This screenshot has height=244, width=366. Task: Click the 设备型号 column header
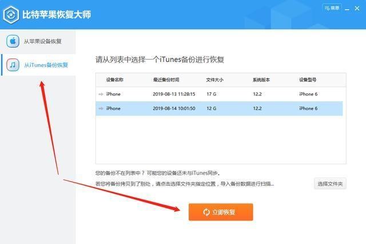point(308,80)
